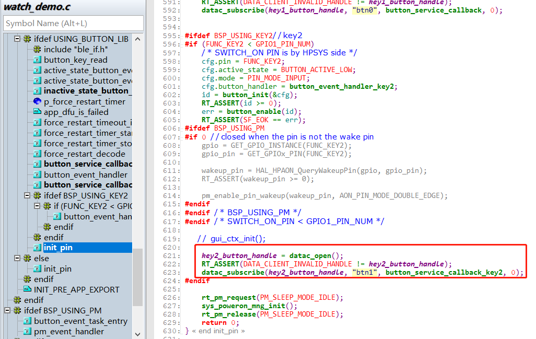Viewport: 536px width, 339px height.
Task: Click "#ifdef BSP_USING_KEY2" on line 595
Action: 229,36
